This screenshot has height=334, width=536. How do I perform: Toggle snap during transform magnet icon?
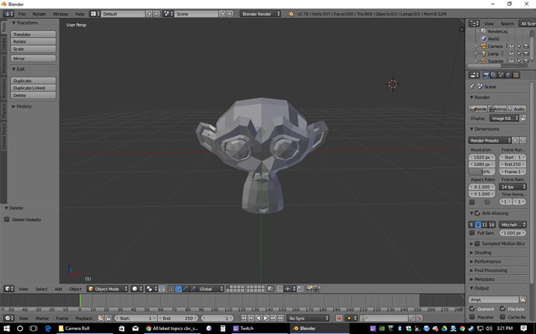pyautogui.click(x=280, y=288)
